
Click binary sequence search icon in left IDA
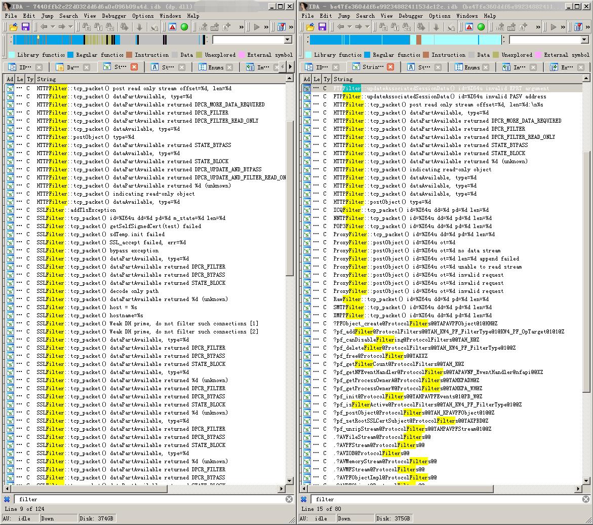click(x=110, y=27)
